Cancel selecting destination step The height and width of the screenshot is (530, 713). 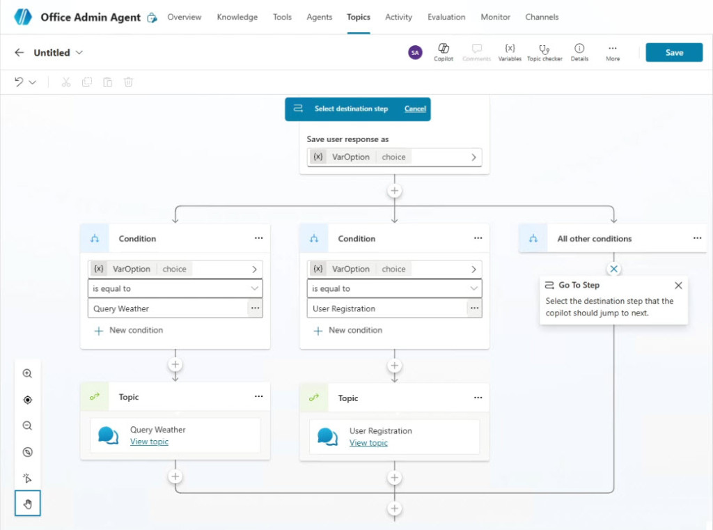pos(415,109)
